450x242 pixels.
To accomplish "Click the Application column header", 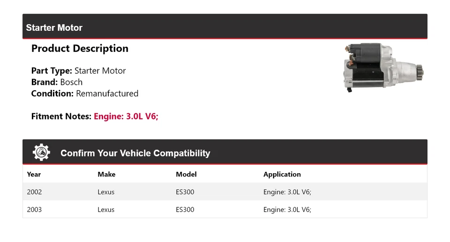I will (282, 174).
